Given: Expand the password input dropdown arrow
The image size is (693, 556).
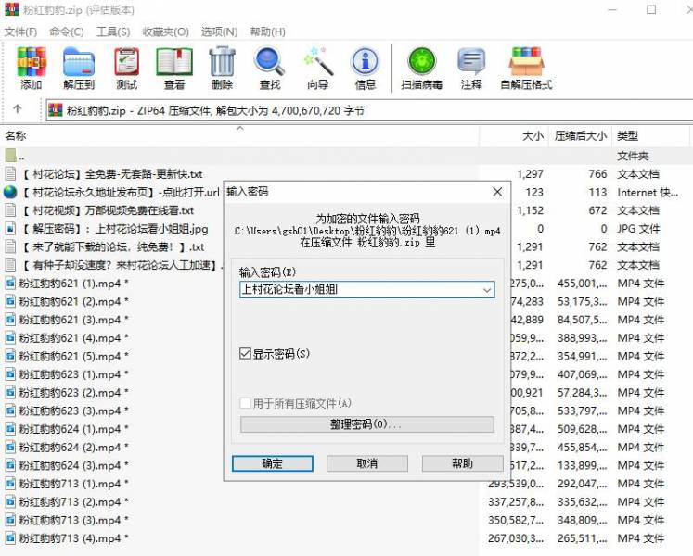Looking at the screenshot, I should [486, 290].
